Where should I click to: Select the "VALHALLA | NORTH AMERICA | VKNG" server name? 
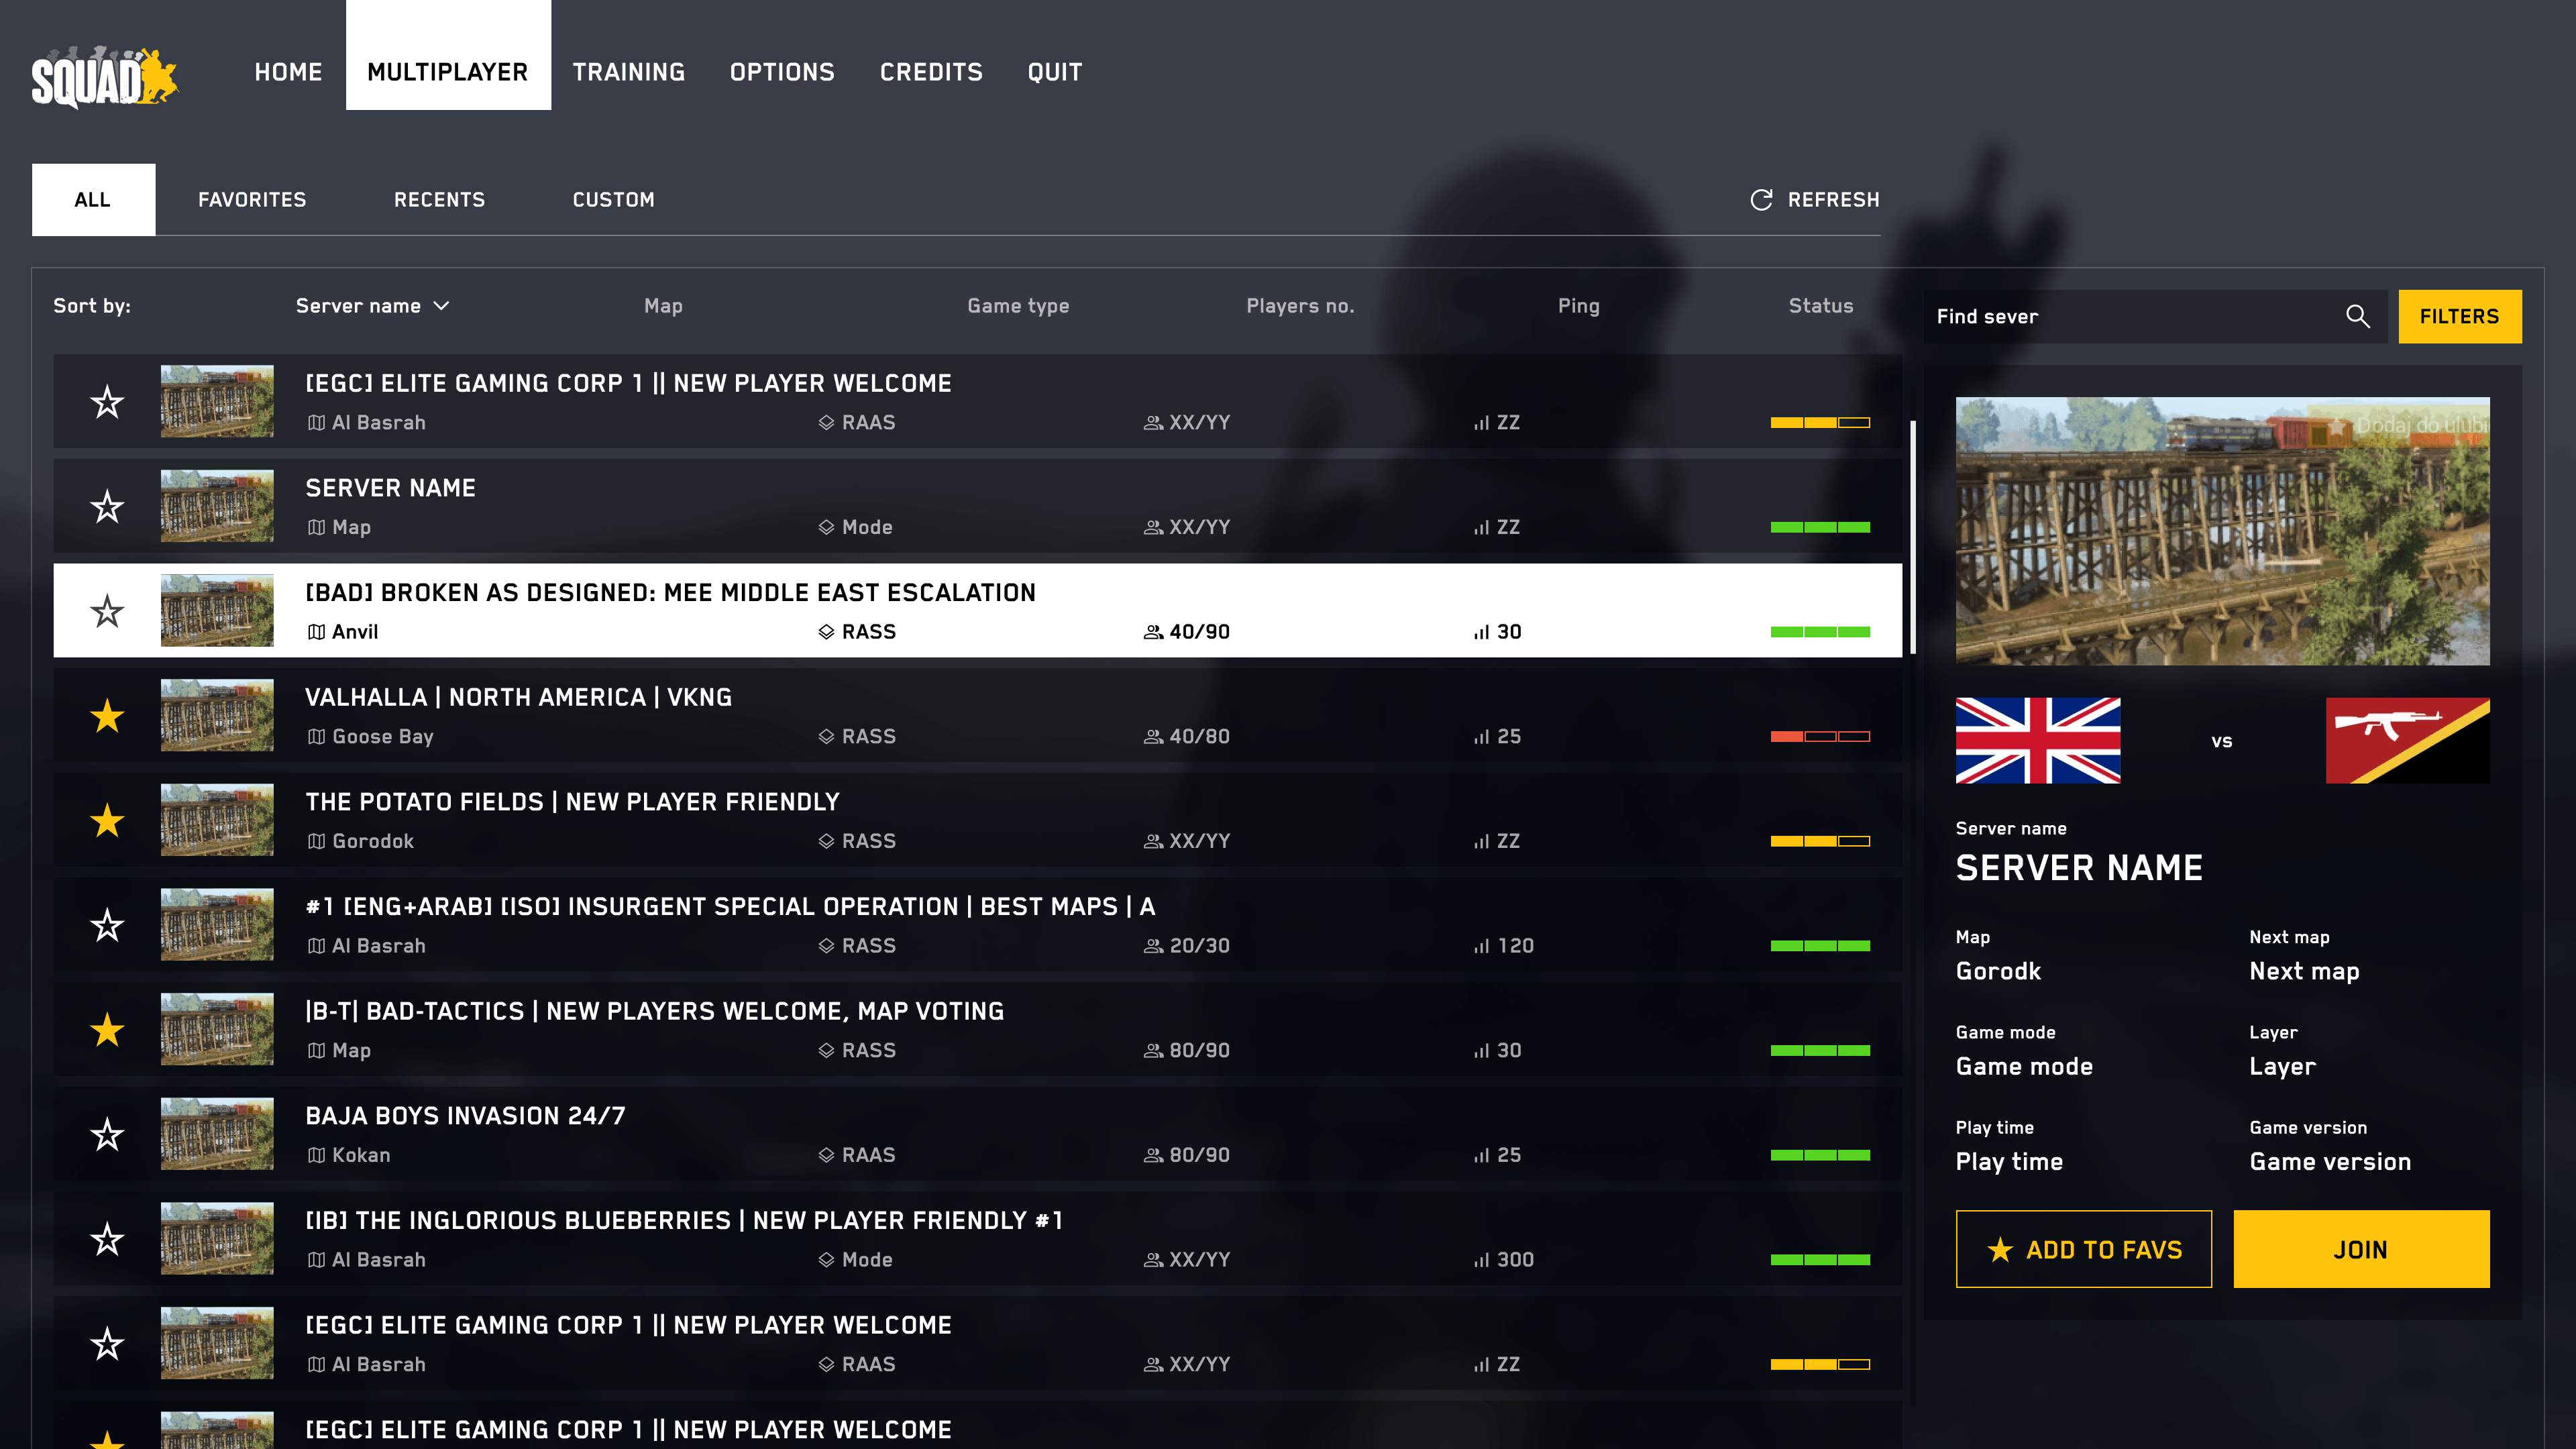pos(518,697)
